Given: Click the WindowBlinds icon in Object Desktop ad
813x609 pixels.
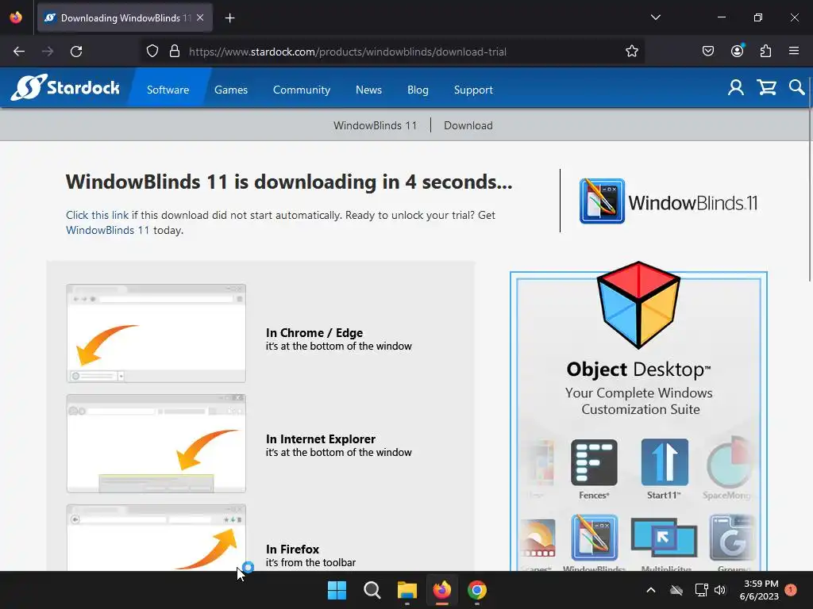Looking at the screenshot, I should coord(594,538).
